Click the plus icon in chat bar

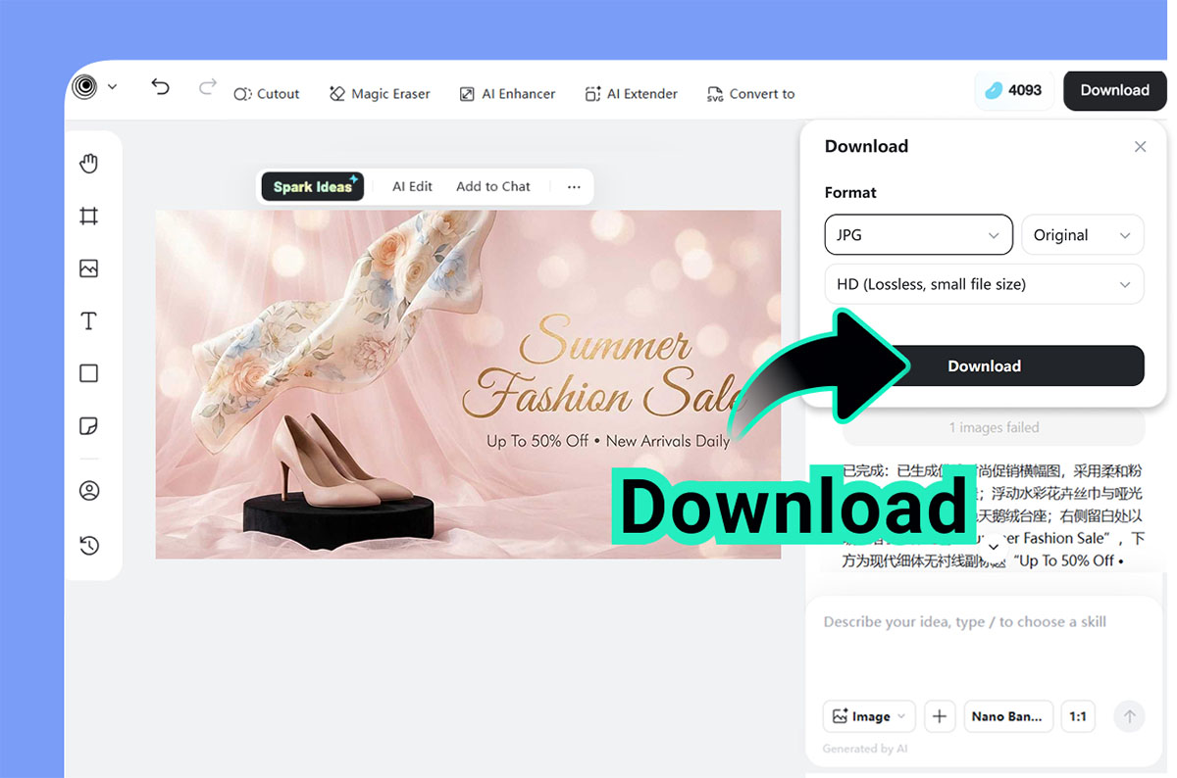tap(940, 716)
